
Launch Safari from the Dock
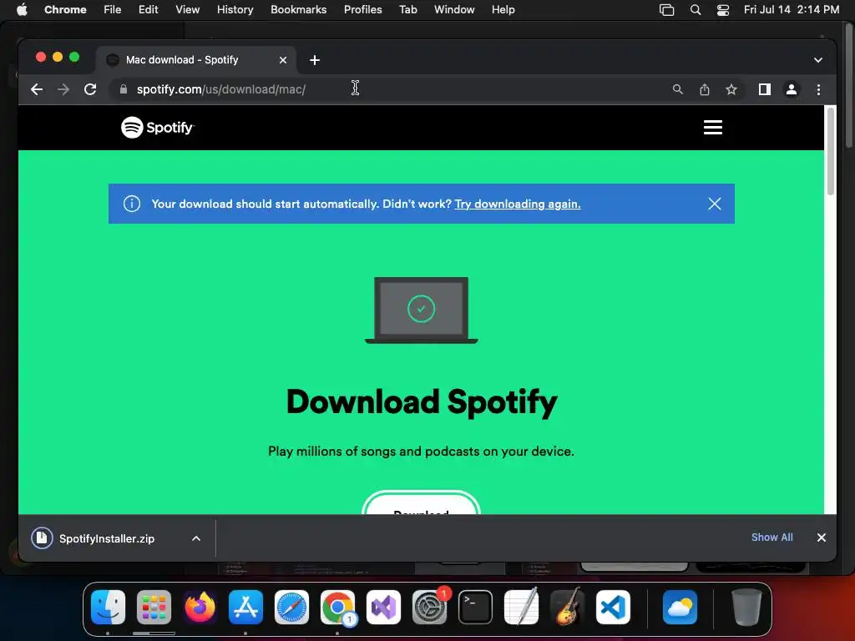[x=291, y=608]
